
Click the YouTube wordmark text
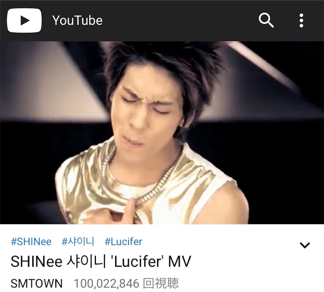click(77, 21)
